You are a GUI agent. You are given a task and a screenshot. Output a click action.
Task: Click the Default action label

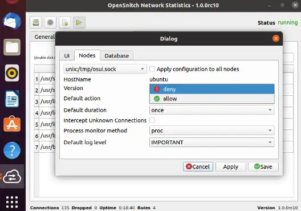coord(82,98)
